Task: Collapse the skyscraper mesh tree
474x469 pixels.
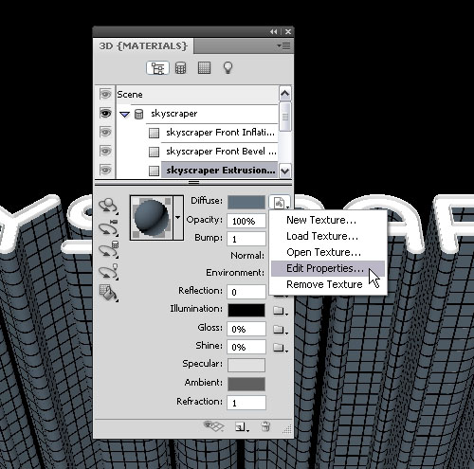Action: coord(125,115)
